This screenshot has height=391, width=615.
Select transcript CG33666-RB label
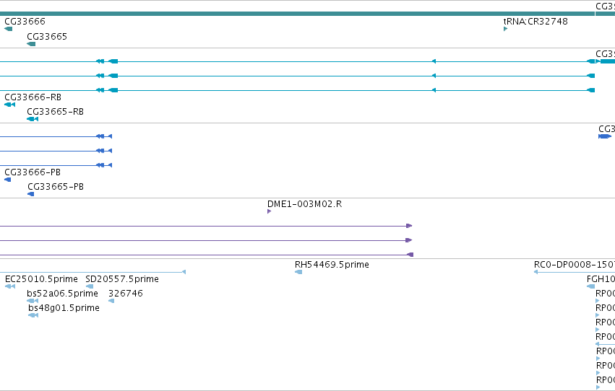(x=33, y=97)
